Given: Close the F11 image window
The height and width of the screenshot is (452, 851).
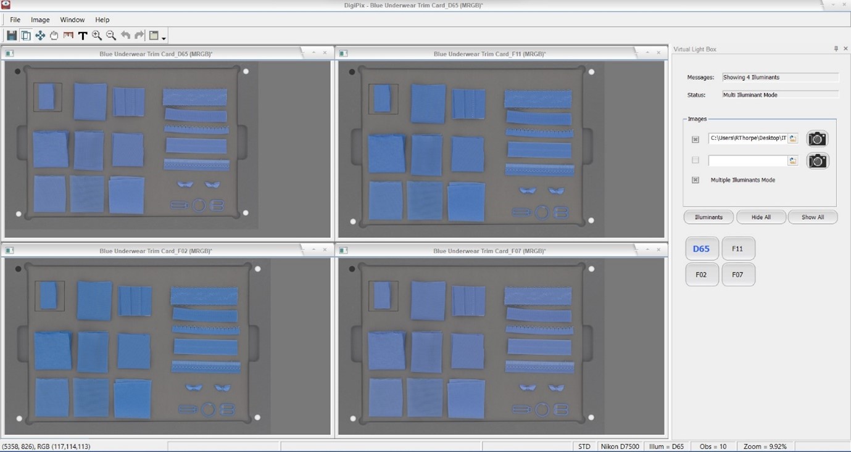Looking at the screenshot, I should tap(658, 53).
